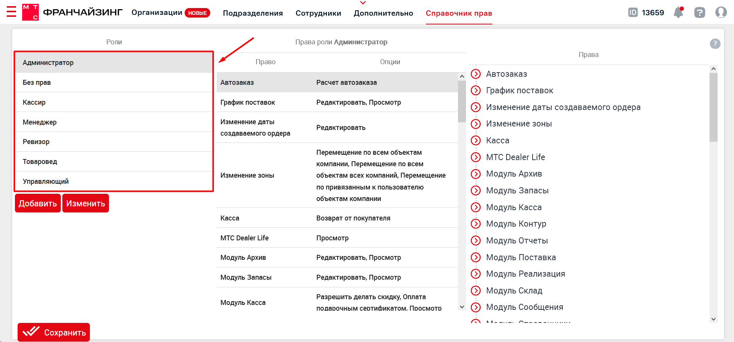Viewport: 734px width, 342px height.
Task: Select the Ревизор role
Action: pos(114,142)
